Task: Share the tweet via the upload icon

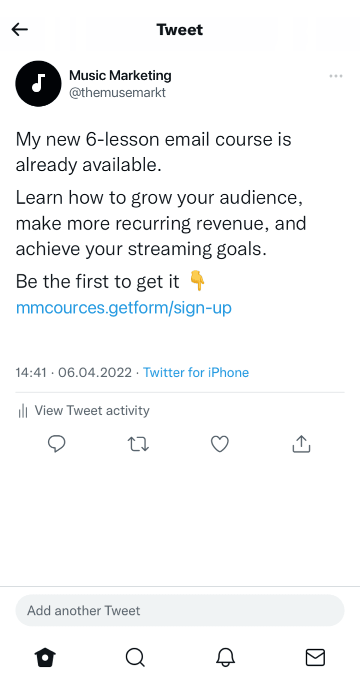Action: pyautogui.click(x=301, y=444)
